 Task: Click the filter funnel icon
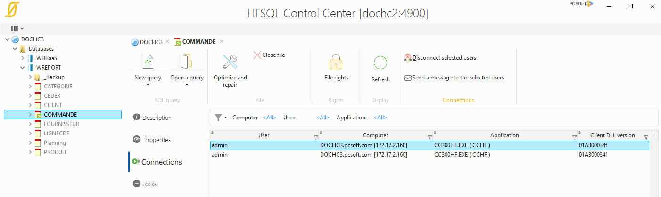pos(218,118)
